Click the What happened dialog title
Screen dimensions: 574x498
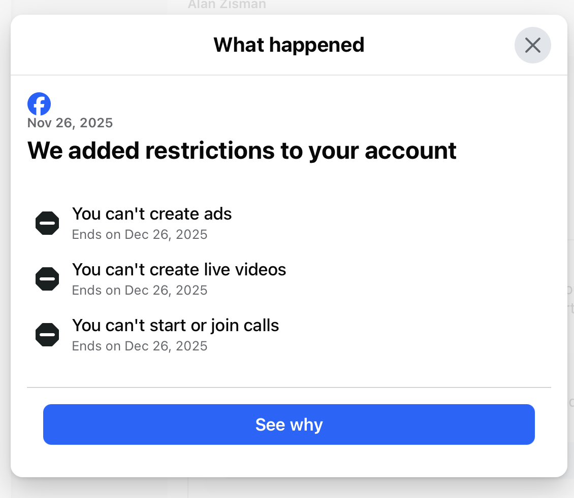click(289, 45)
